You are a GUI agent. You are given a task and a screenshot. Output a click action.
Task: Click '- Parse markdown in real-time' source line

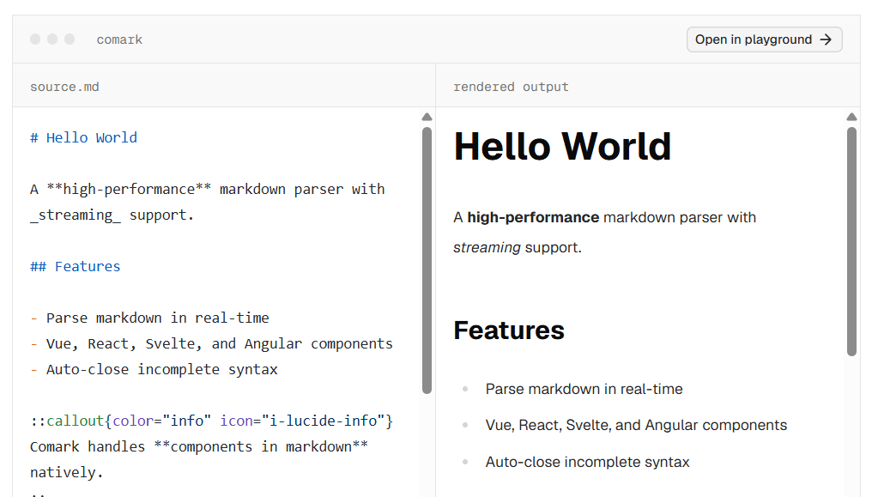pyautogui.click(x=149, y=318)
